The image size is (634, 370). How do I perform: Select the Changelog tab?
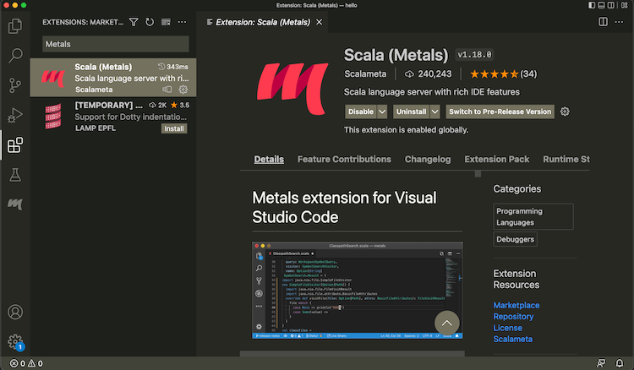coord(428,159)
